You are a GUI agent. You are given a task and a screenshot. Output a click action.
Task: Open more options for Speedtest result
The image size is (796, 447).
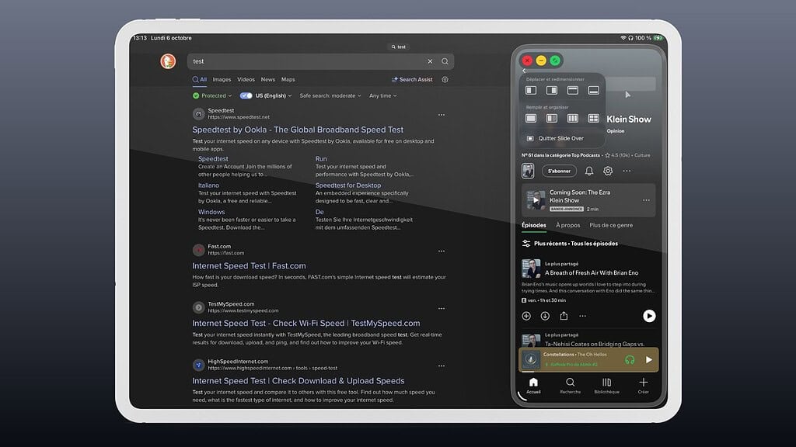click(442, 115)
